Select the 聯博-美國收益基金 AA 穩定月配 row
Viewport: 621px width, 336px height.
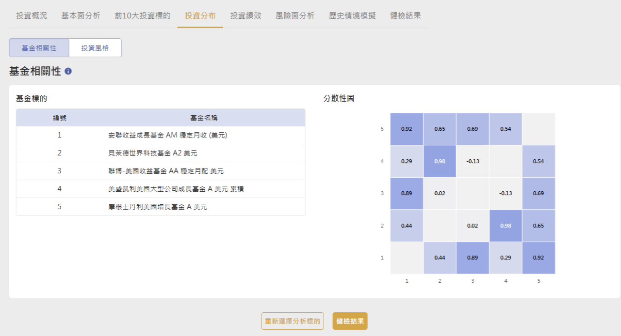point(161,171)
